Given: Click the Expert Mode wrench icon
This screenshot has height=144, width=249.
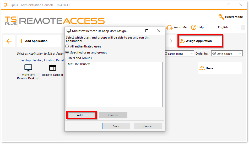Looking at the screenshot, I should pyautogui.click(x=221, y=17).
